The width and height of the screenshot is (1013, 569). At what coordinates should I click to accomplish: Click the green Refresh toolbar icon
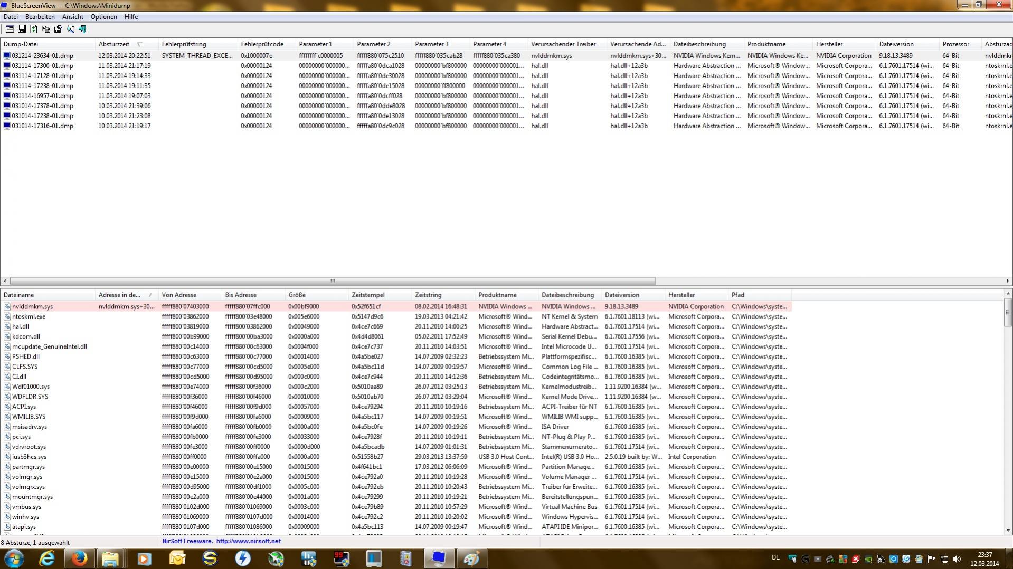pyautogui.click(x=34, y=30)
